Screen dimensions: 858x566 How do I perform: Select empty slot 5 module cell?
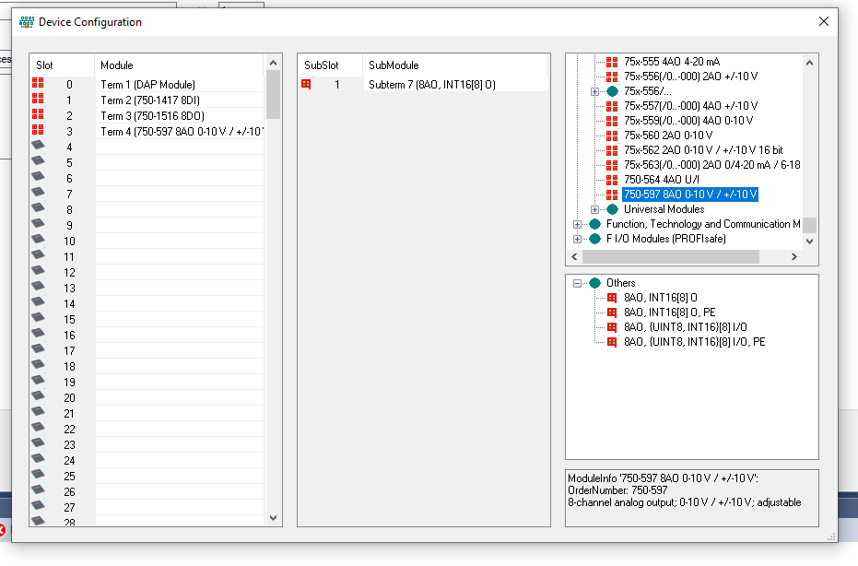coord(180,163)
